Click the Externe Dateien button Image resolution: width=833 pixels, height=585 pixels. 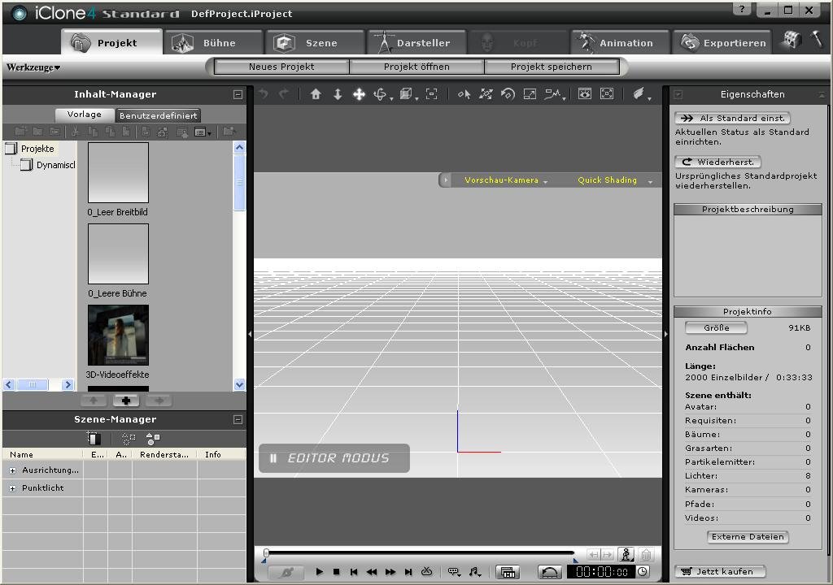(748, 537)
